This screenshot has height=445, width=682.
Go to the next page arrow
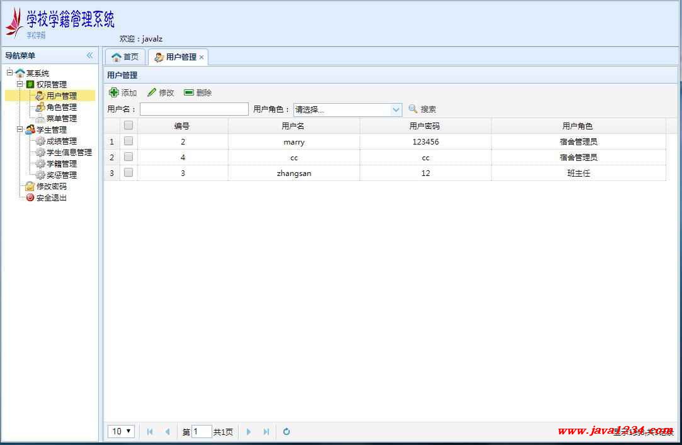(x=249, y=431)
